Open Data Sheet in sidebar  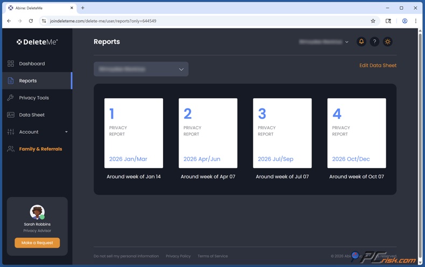coord(32,115)
